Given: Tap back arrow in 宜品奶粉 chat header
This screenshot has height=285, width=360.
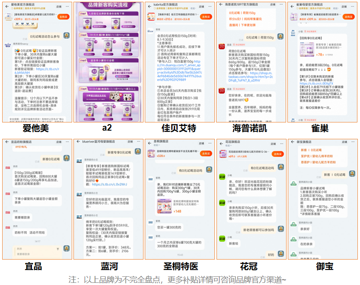Looking at the screenshot, I should 5,142.
